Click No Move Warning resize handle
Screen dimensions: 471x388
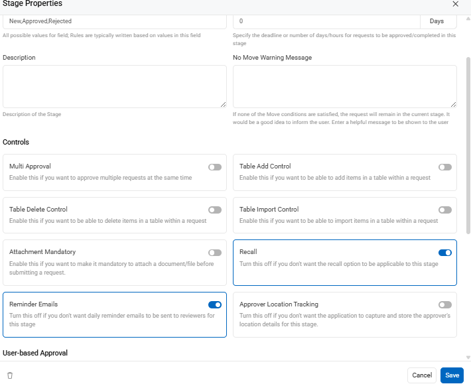point(453,105)
